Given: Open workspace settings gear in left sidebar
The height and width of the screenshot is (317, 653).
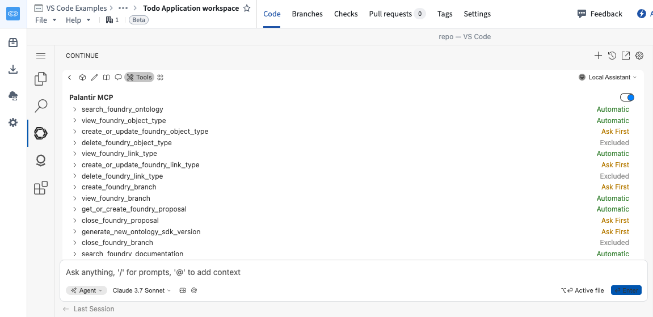Looking at the screenshot, I should [13, 122].
